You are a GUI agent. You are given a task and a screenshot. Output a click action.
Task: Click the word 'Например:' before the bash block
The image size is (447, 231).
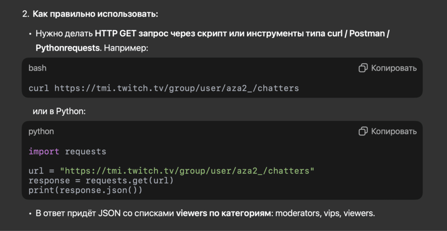coord(126,48)
